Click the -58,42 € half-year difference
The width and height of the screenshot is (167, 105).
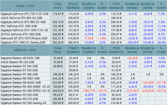148,38
